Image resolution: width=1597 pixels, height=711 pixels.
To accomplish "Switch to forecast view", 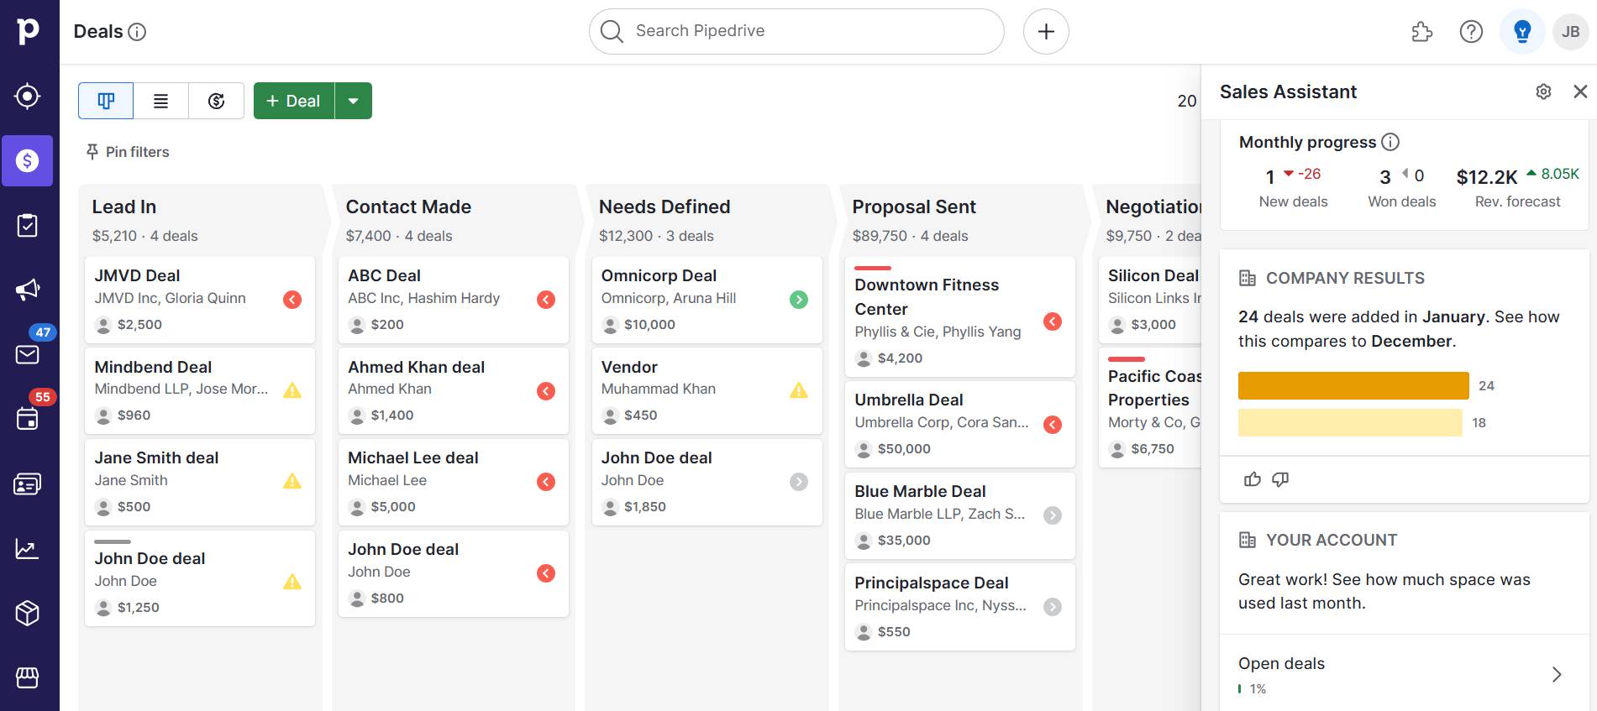I will (x=216, y=101).
